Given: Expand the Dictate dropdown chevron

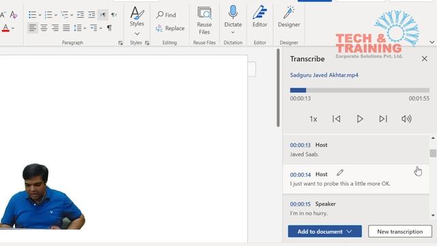Looking at the screenshot, I should coord(233,33).
